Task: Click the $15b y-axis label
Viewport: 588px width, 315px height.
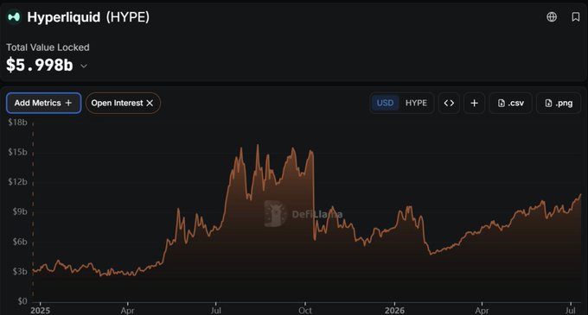Action: tap(17, 152)
